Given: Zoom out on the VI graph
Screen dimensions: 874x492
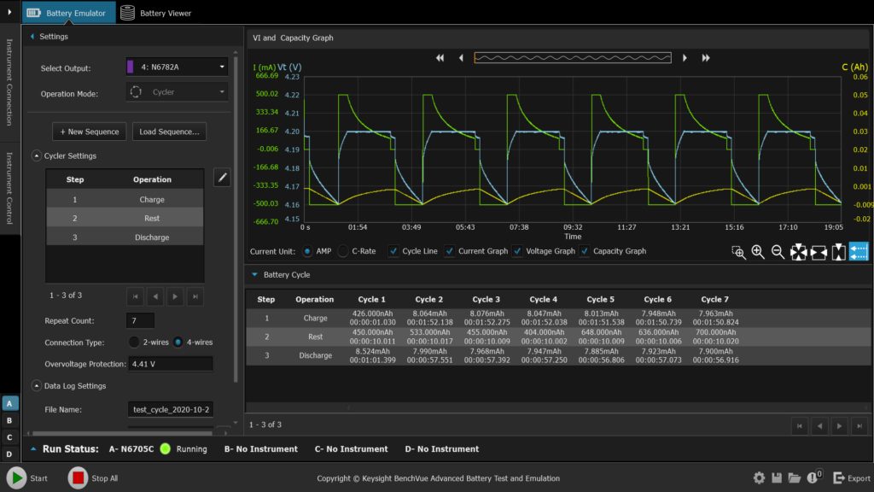Looking at the screenshot, I should click(778, 252).
